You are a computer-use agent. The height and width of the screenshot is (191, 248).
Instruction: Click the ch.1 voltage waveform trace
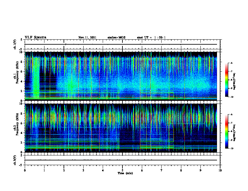(x=121, y=44)
